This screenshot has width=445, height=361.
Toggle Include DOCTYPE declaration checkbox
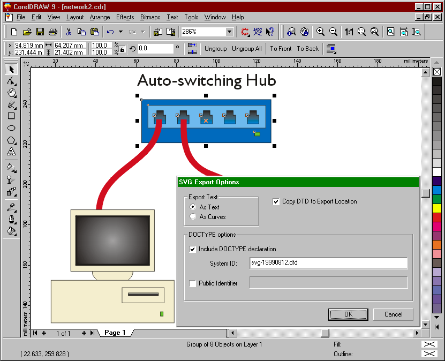(x=193, y=249)
